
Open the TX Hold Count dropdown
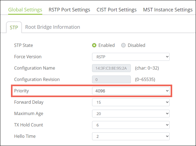click(x=131, y=125)
